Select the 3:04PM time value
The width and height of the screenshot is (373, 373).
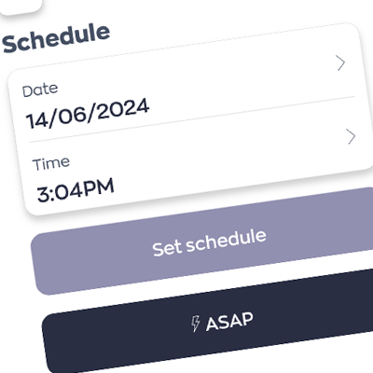tap(76, 189)
